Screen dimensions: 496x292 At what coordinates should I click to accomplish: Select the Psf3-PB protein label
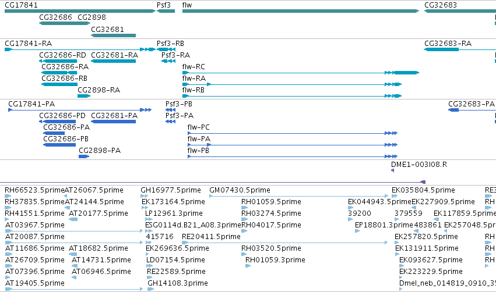(x=179, y=104)
